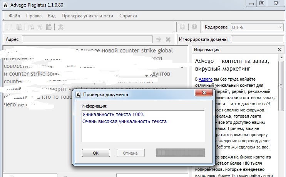Open the Справка menu

[x=128, y=16]
